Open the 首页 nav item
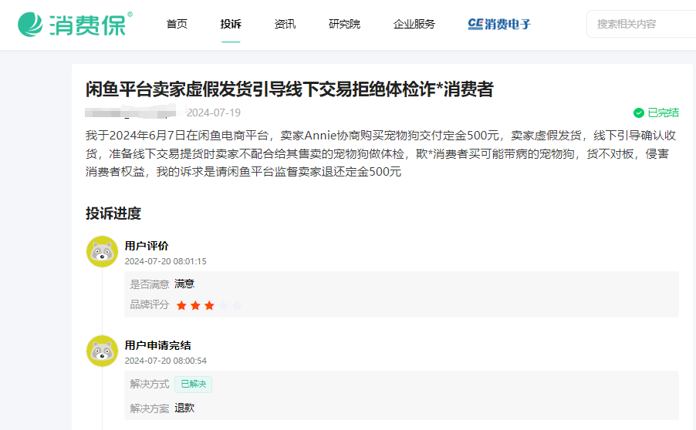 177,24
